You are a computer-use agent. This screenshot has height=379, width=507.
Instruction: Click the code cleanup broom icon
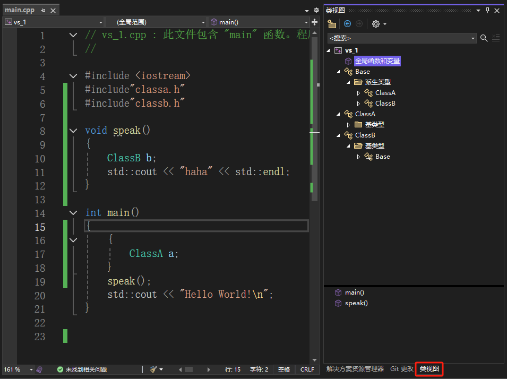pos(153,369)
